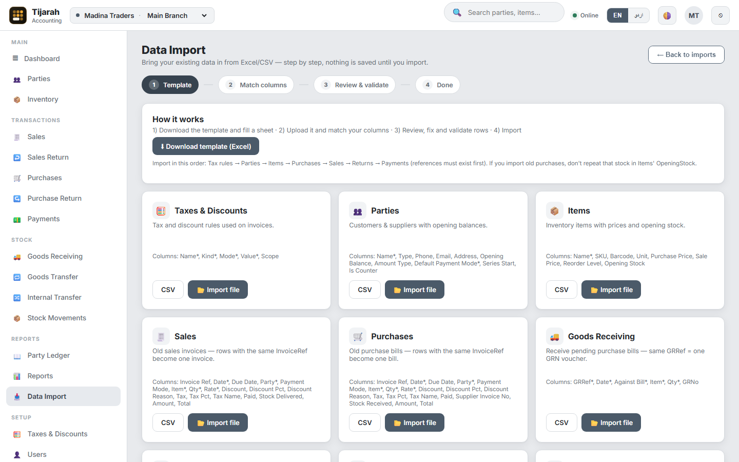
Task: View Stock Movements
Action: 63,318
